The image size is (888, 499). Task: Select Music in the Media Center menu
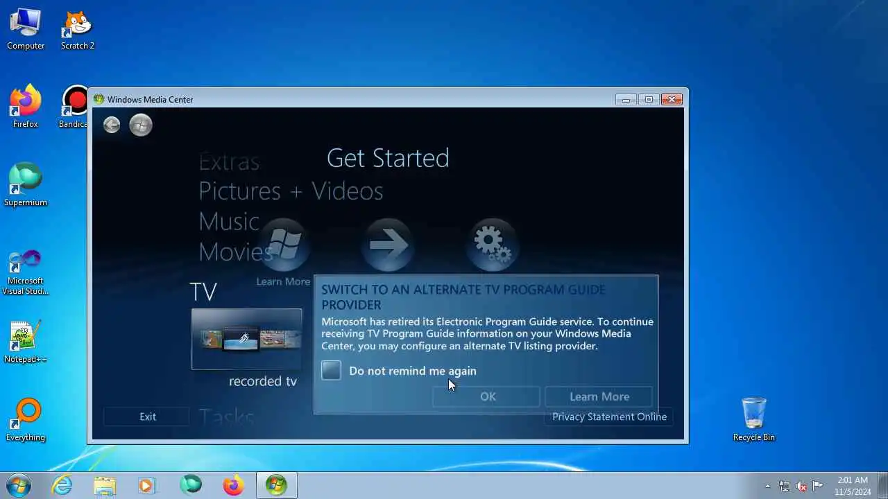[x=229, y=222]
